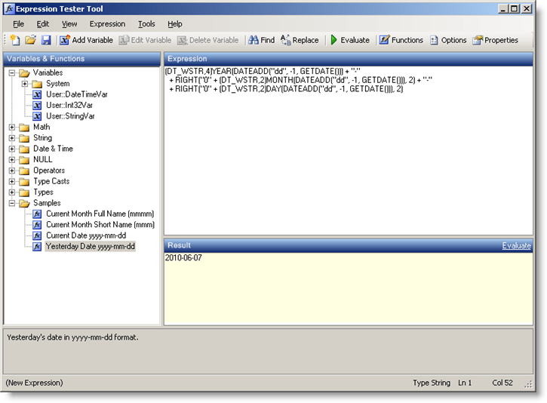Open the Find tool

click(x=261, y=40)
